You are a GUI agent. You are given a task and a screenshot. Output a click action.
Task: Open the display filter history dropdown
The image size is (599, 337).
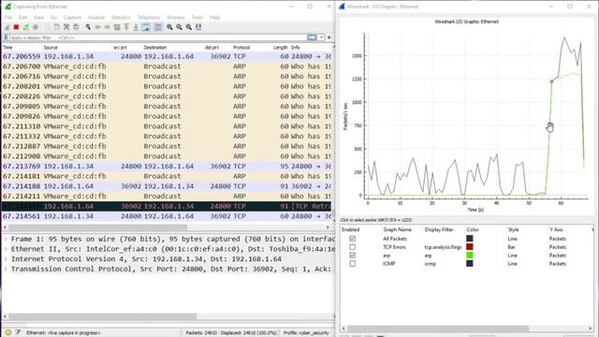322,37
